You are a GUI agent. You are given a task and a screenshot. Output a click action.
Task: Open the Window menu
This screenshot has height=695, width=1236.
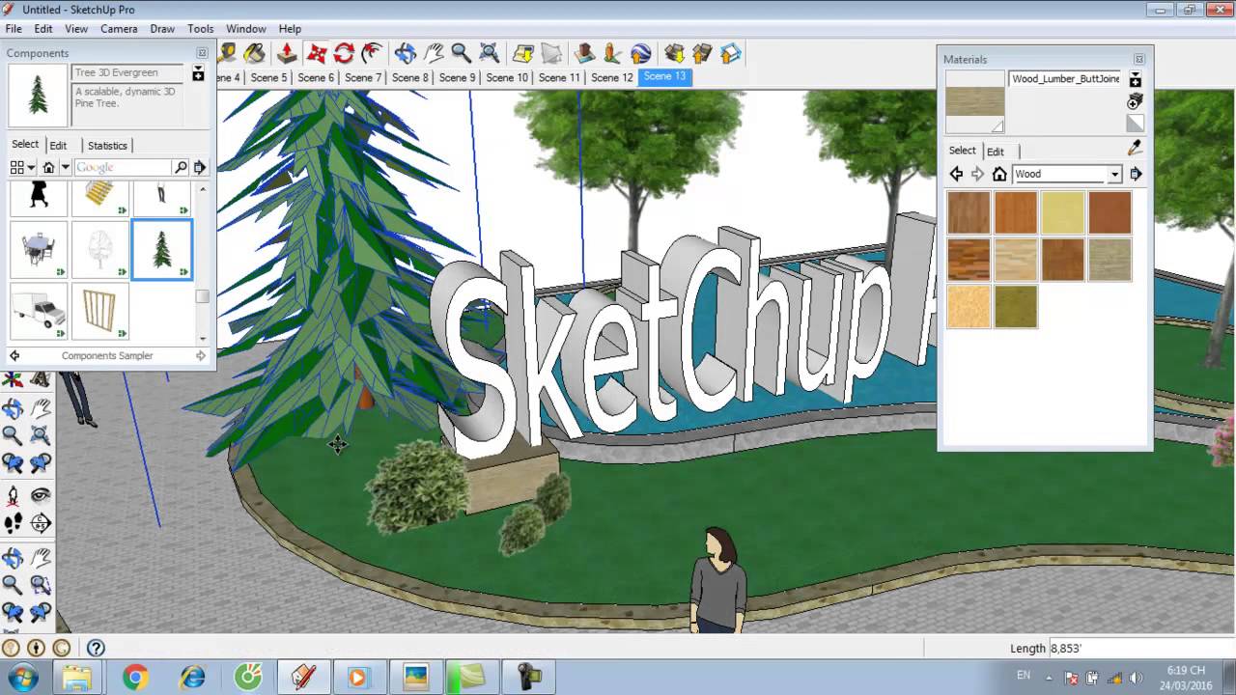tap(246, 29)
